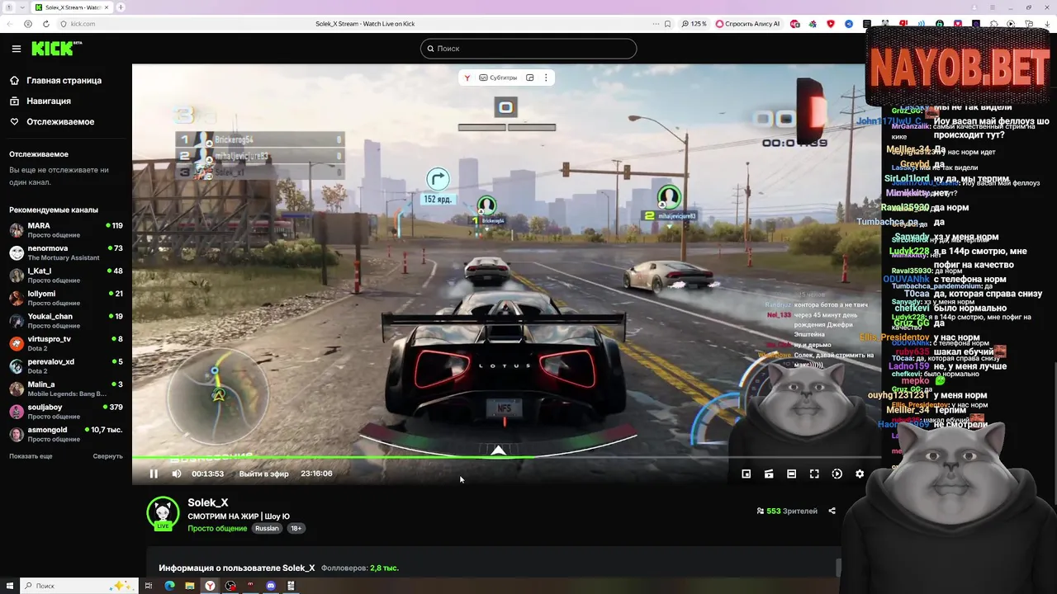Enter fullscreen mode in player

(x=814, y=474)
